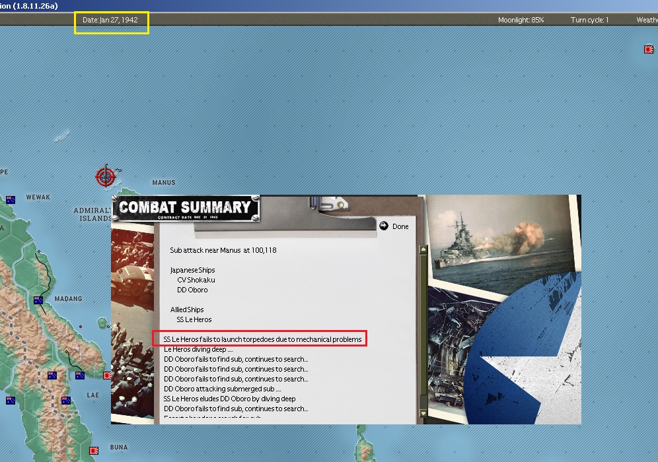The height and width of the screenshot is (462, 658).
Task: Click the Date: Jan 27, 1942 readout
Action: (110, 20)
